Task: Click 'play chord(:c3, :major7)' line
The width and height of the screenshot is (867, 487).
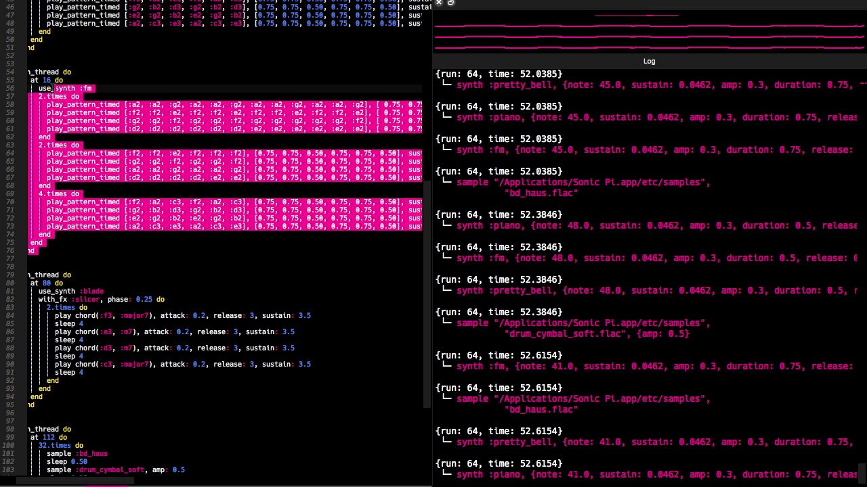Action: tap(183, 364)
